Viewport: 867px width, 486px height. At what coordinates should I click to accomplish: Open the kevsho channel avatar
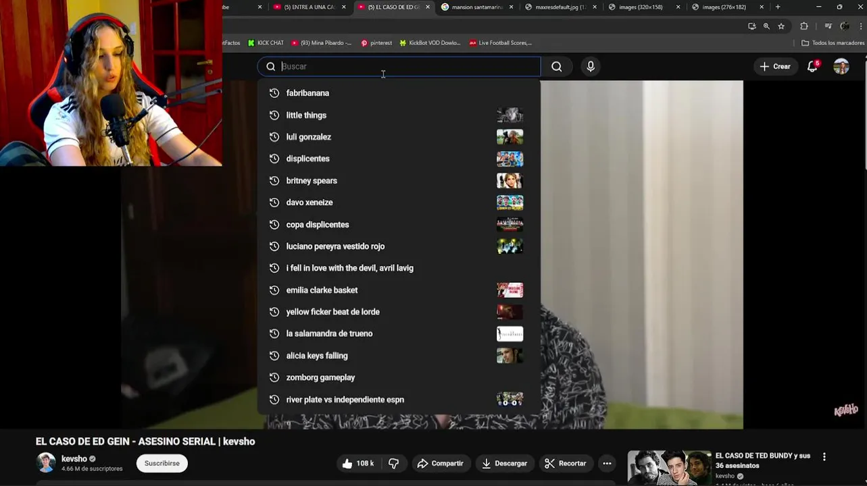click(x=46, y=462)
